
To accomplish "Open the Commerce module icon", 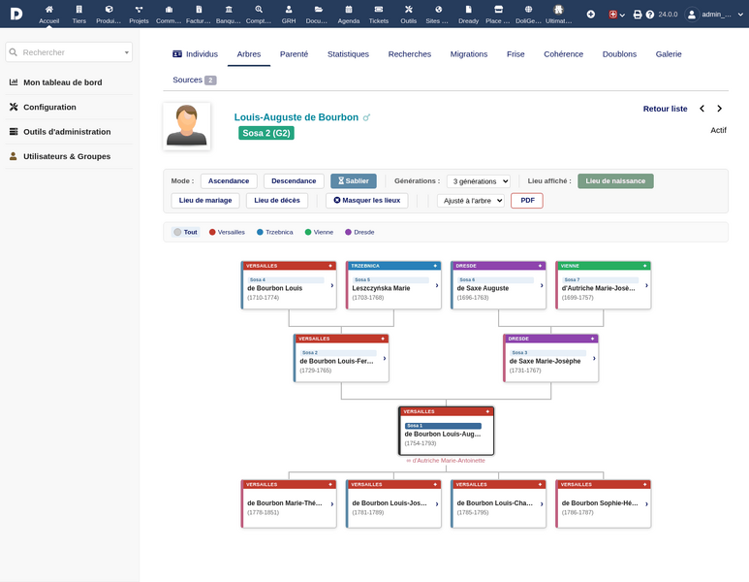I will pos(169,10).
